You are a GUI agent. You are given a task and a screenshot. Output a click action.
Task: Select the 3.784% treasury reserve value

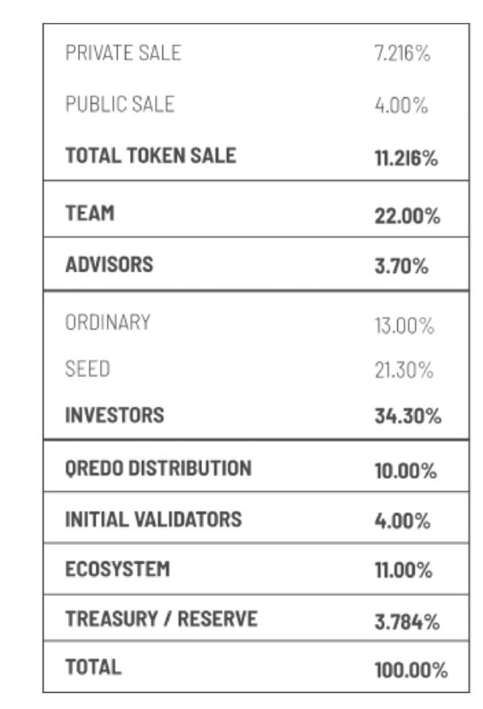(x=407, y=622)
